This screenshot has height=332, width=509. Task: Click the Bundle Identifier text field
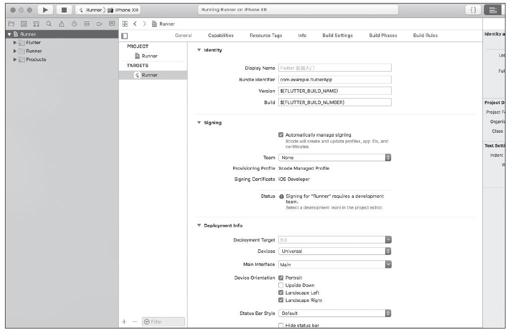point(334,79)
